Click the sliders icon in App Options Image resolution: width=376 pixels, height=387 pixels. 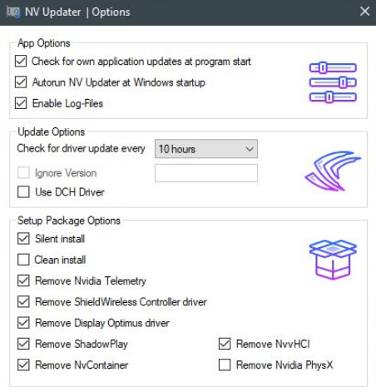(333, 82)
